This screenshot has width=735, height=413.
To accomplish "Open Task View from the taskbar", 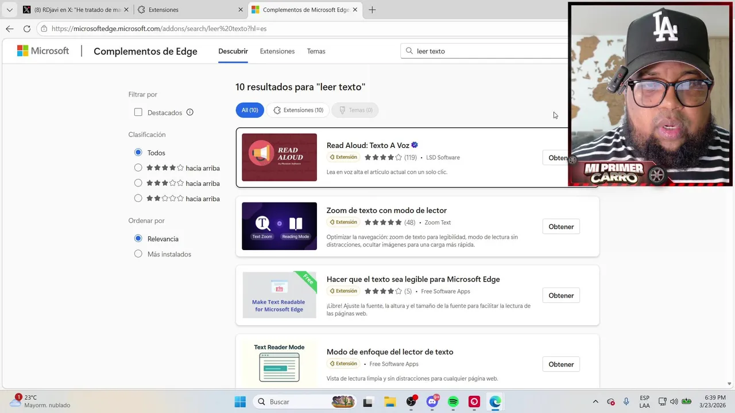I will [x=367, y=402].
